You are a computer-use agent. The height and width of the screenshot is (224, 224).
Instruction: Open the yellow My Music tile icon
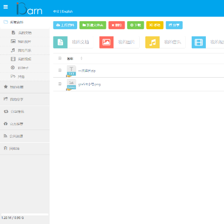click(152, 42)
